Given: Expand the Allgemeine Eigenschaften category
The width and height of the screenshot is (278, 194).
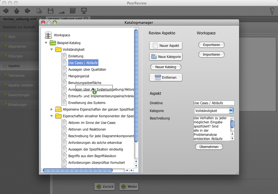Looking at the screenshot, I should coord(52,109).
